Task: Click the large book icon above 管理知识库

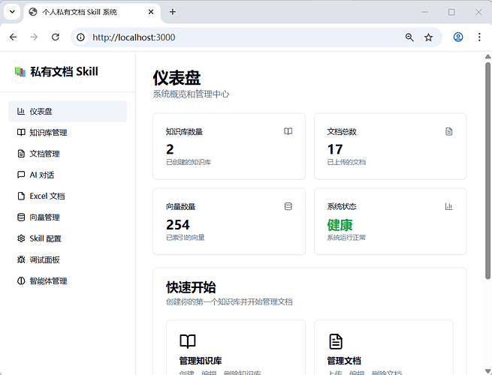Action: [x=188, y=341]
